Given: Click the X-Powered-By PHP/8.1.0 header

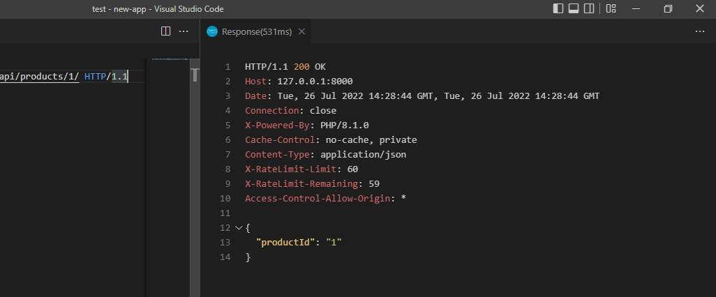Looking at the screenshot, I should point(307,125).
